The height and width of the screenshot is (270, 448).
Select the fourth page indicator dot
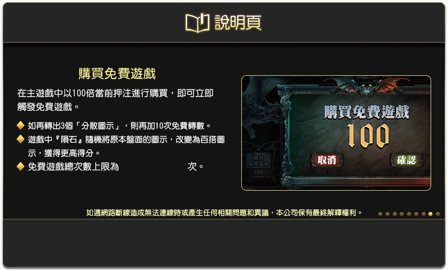pos(402,214)
